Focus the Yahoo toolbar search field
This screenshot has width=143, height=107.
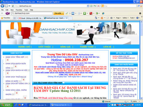tap(32, 13)
